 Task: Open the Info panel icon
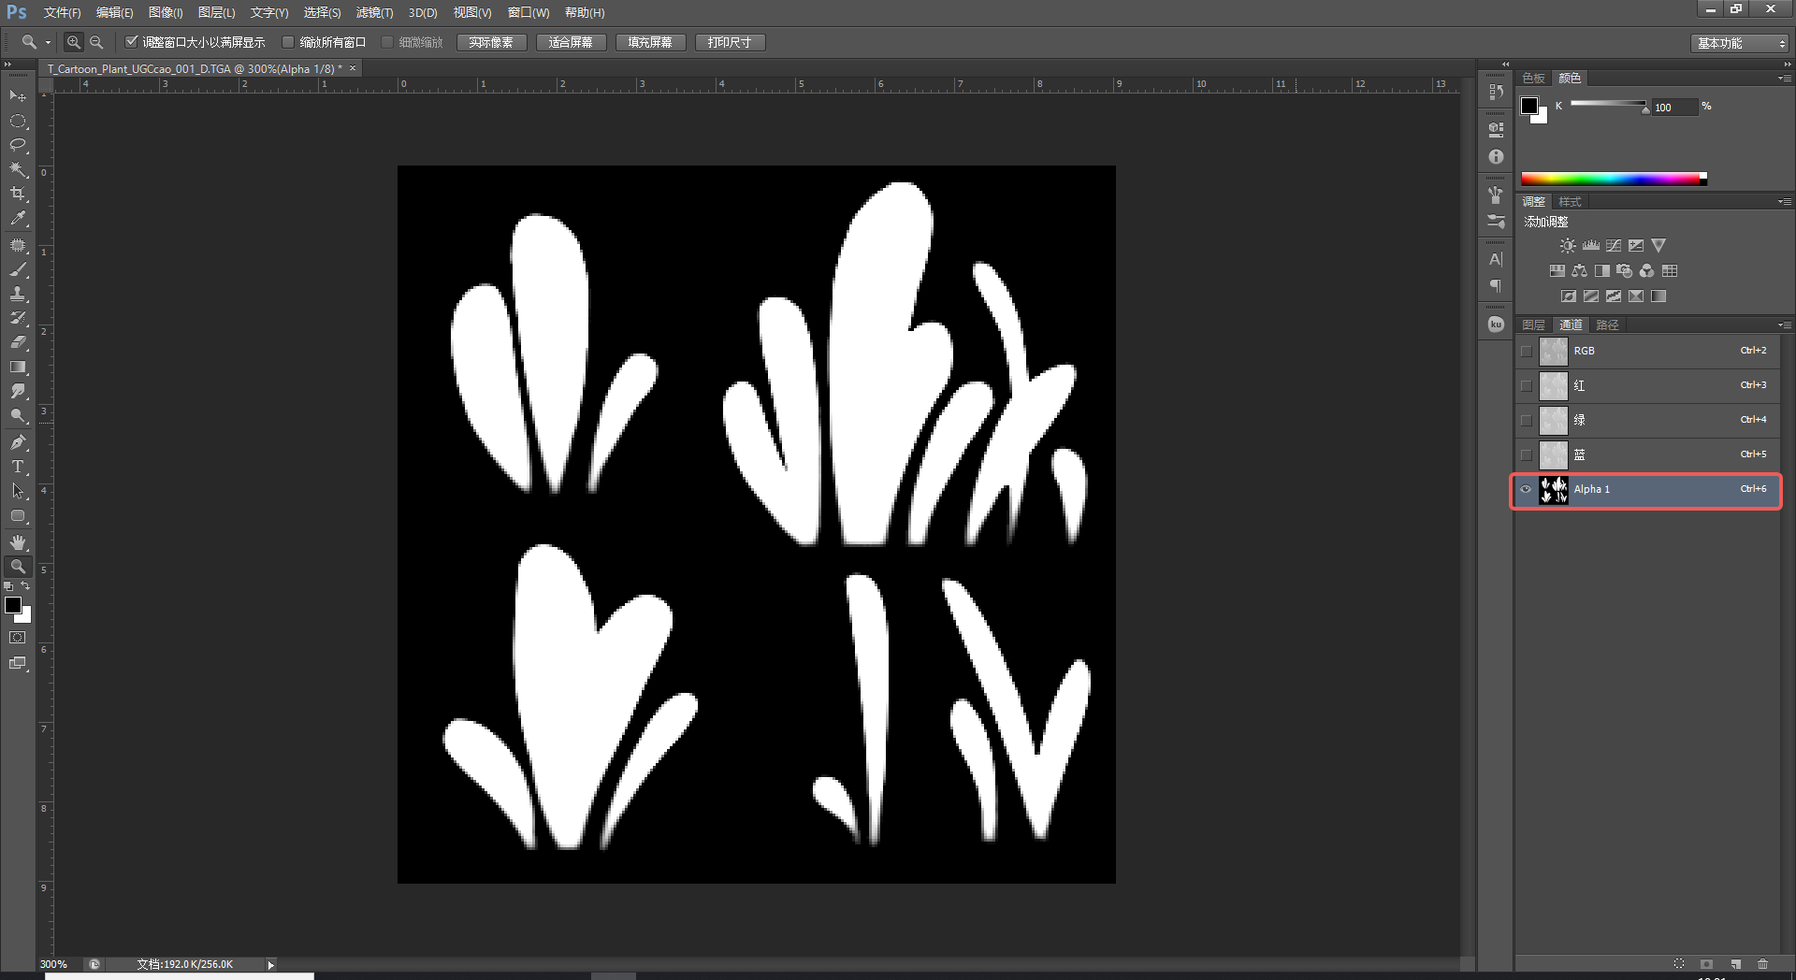1496,156
